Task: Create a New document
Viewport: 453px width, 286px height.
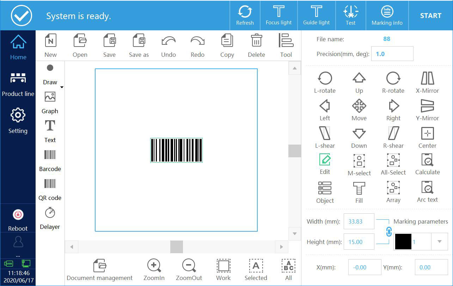Action: coord(50,45)
